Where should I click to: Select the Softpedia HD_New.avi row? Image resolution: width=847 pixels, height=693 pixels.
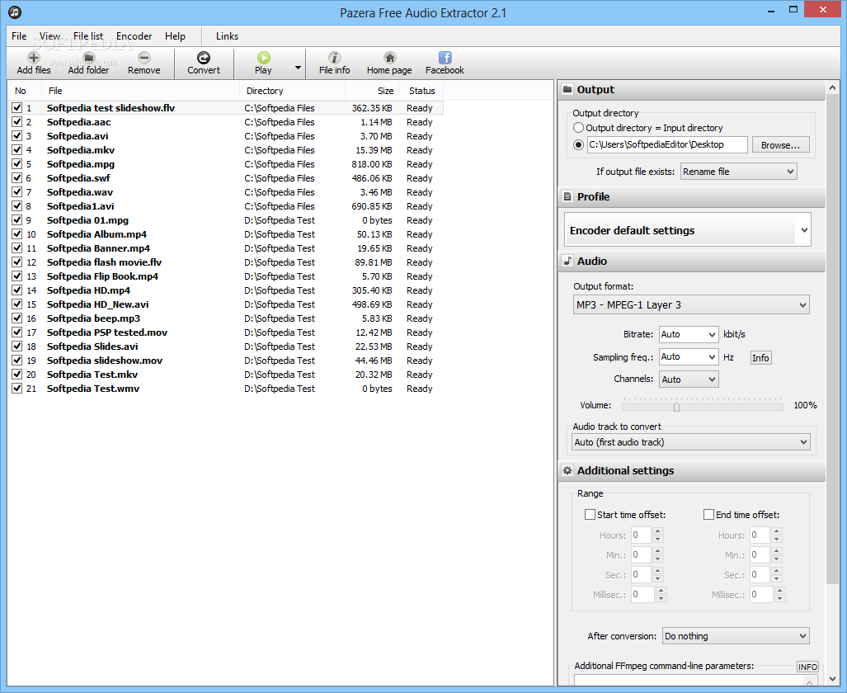click(x=227, y=304)
